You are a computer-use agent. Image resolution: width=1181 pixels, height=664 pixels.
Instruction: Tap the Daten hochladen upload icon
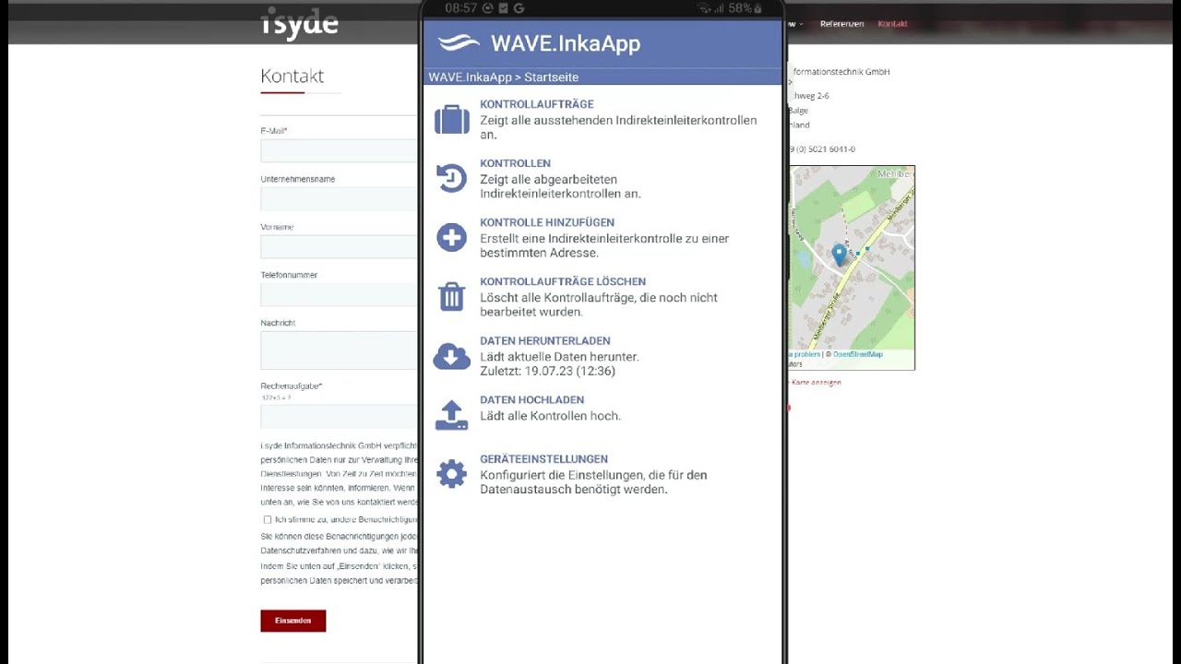point(451,415)
